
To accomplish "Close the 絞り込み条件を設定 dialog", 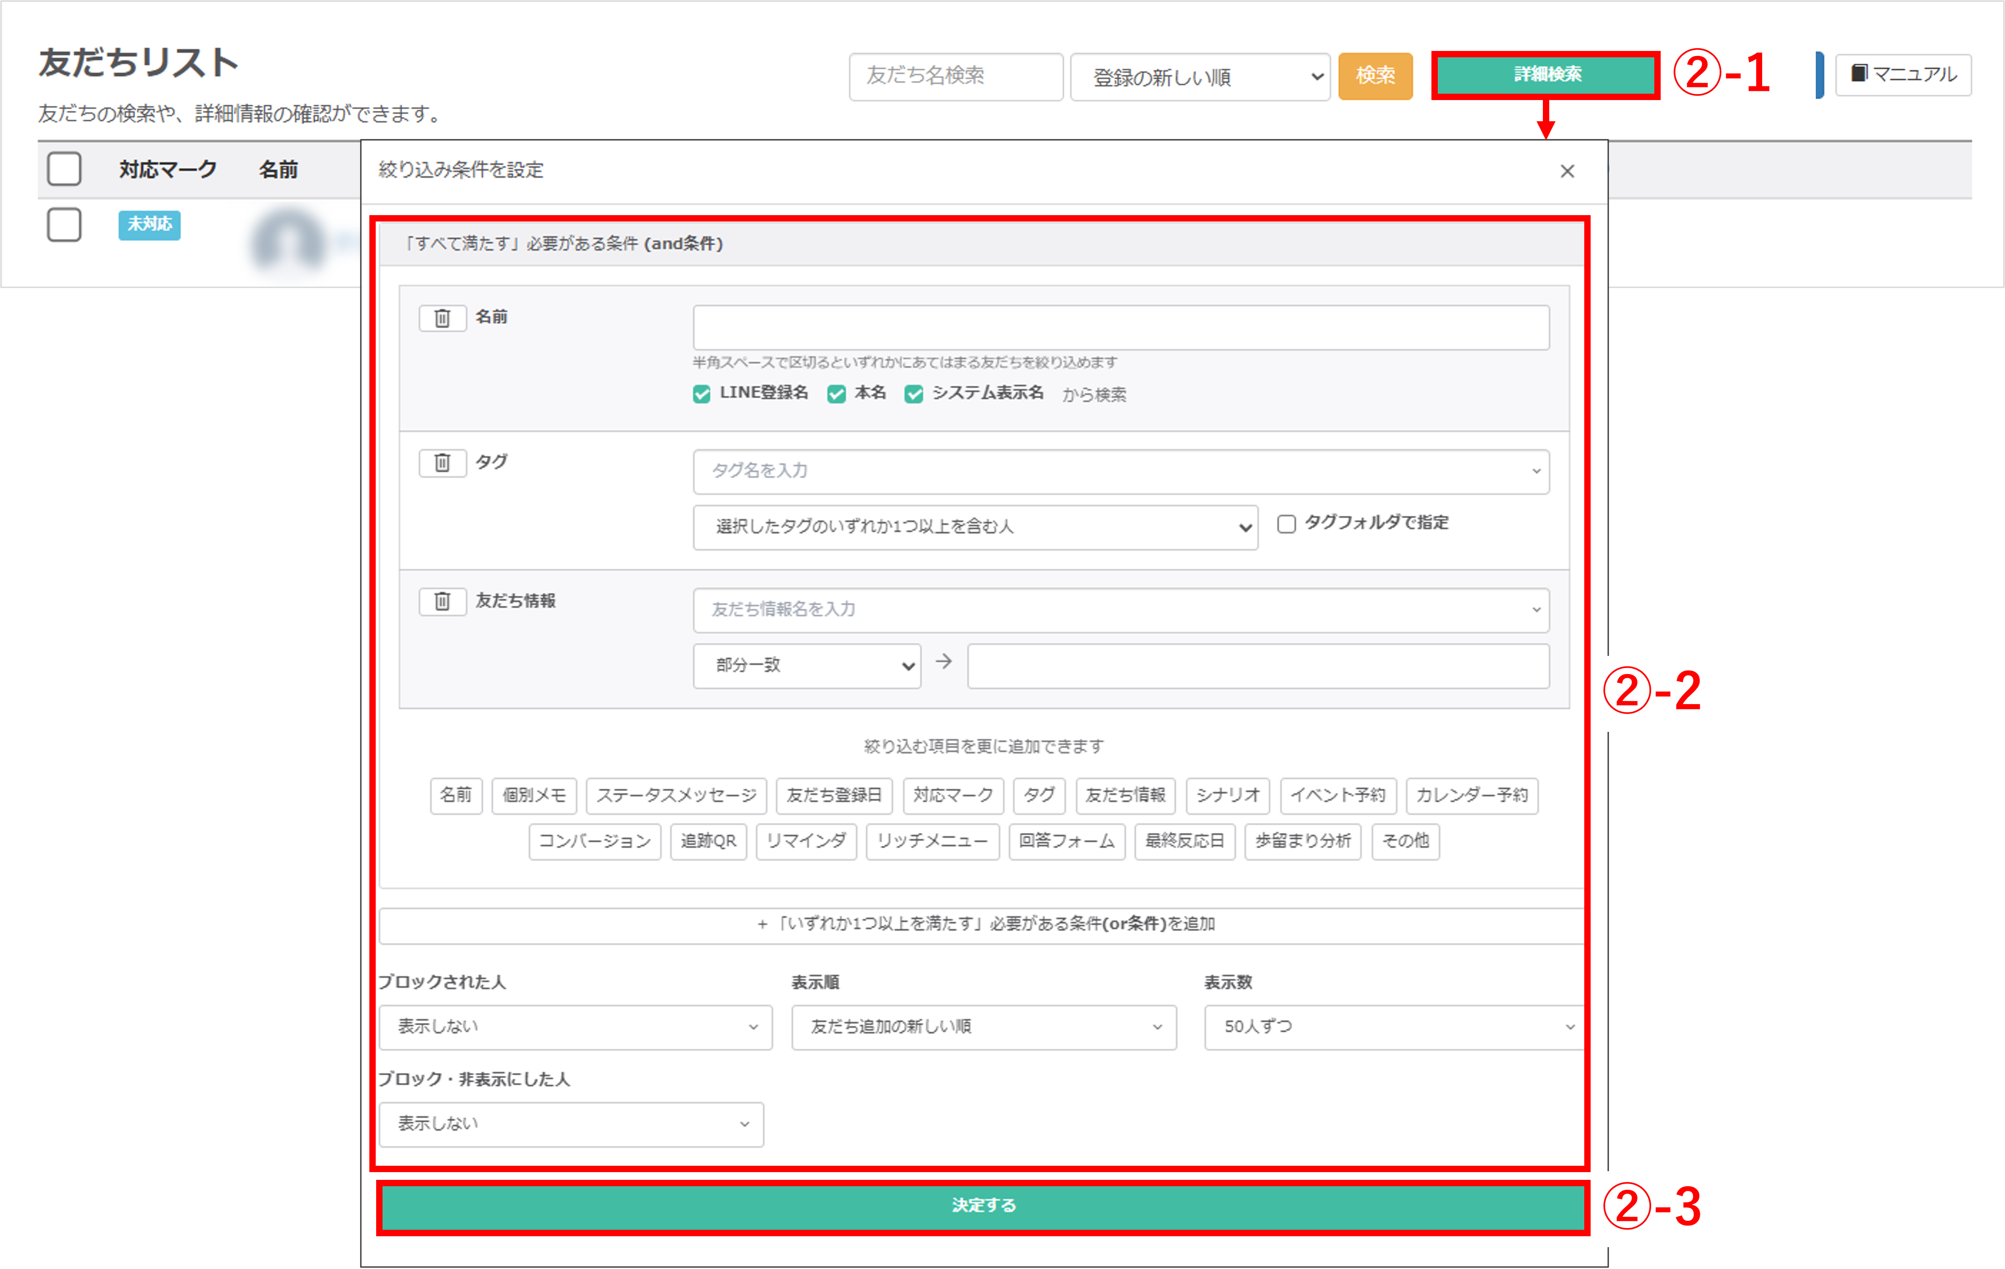I will (x=1567, y=171).
